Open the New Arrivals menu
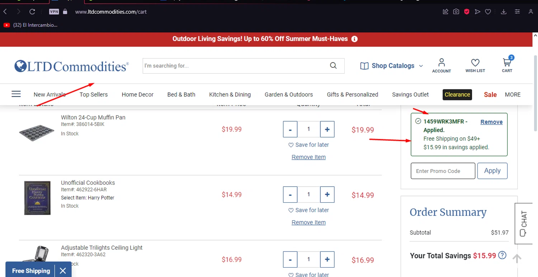The image size is (538, 277). point(49,94)
